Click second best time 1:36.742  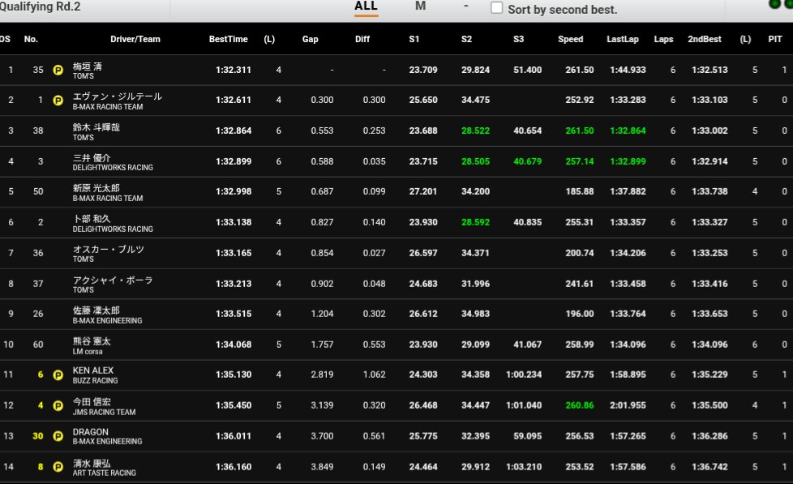[x=709, y=467]
